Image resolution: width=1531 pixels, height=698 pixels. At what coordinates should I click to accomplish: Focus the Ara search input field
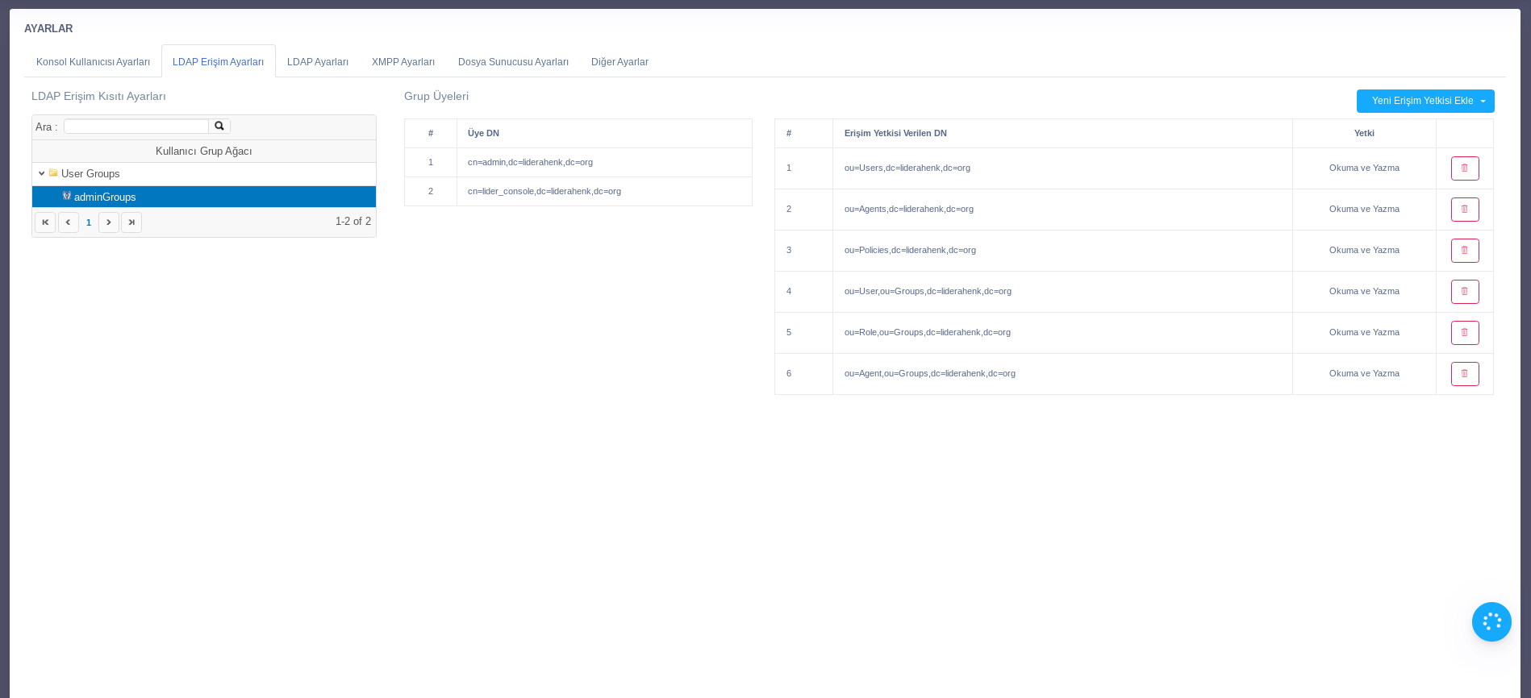coord(136,127)
